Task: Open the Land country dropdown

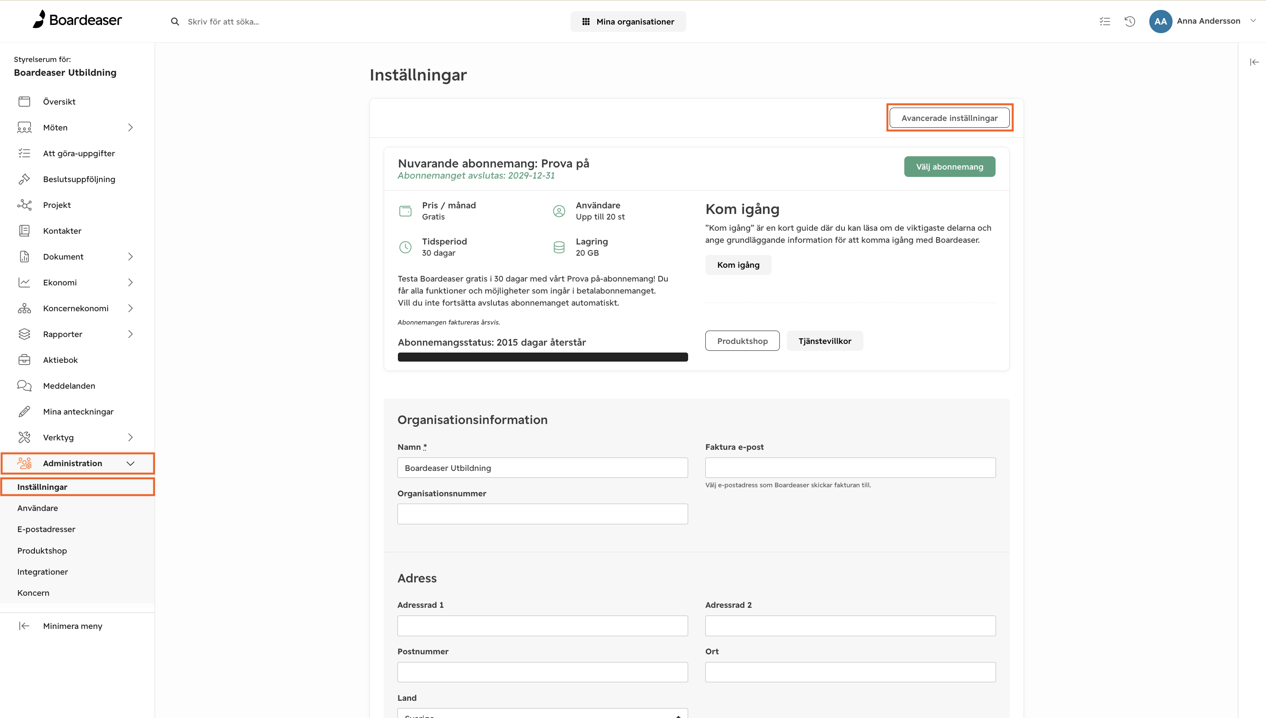Action: 543,713
